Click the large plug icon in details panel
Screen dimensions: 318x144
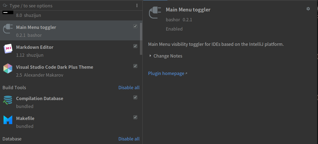pyautogui.click(x=155, y=12)
